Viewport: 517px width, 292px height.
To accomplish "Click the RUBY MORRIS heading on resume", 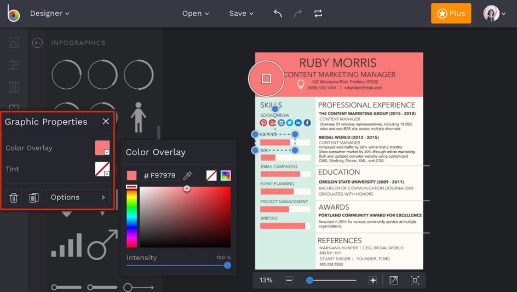I will (337, 62).
